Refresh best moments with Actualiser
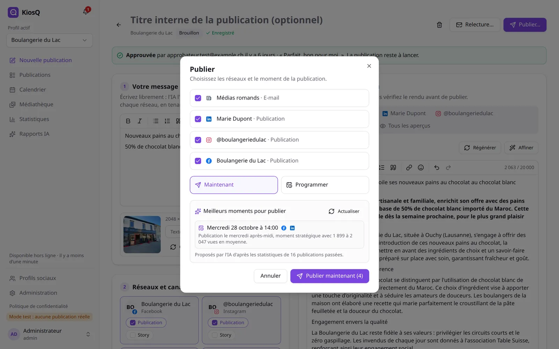This screenshot has width=559, height=349. point(344,211)
